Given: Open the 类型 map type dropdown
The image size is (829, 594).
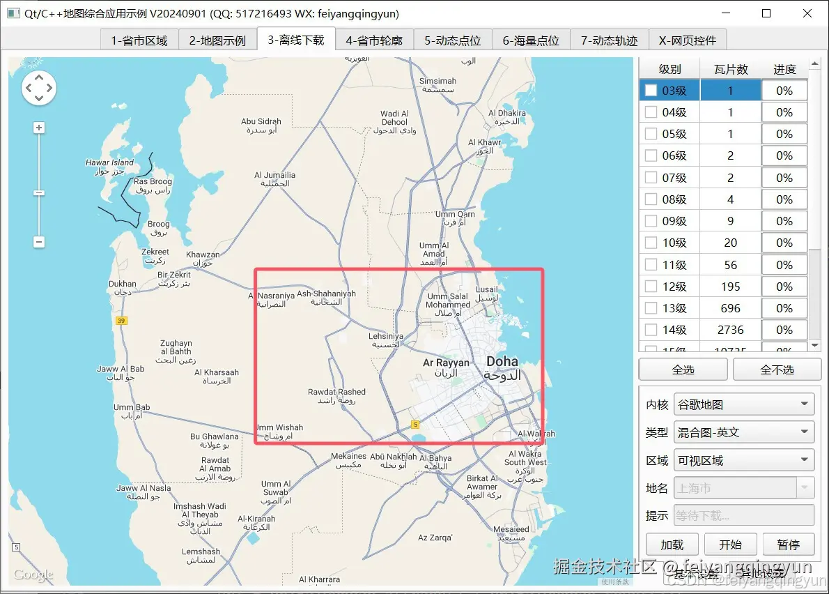Looking at the screenshot, I should coord(744,433).
